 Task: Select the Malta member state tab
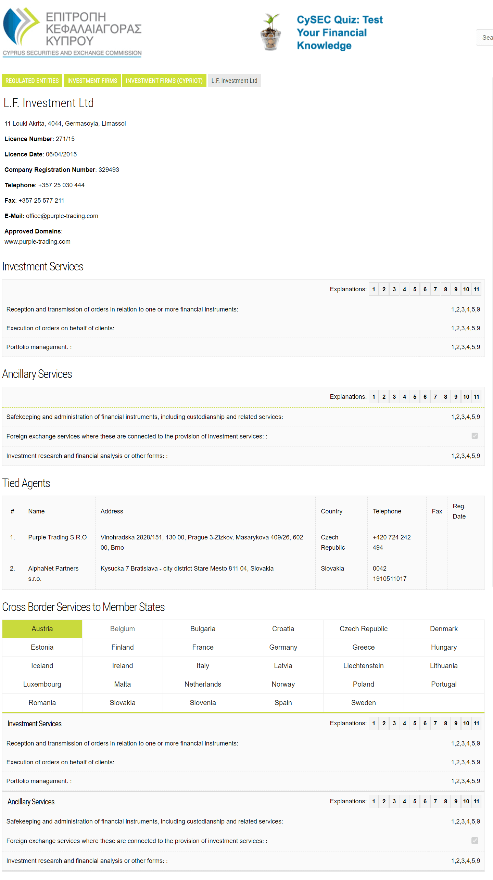click(x=123, y=684)
